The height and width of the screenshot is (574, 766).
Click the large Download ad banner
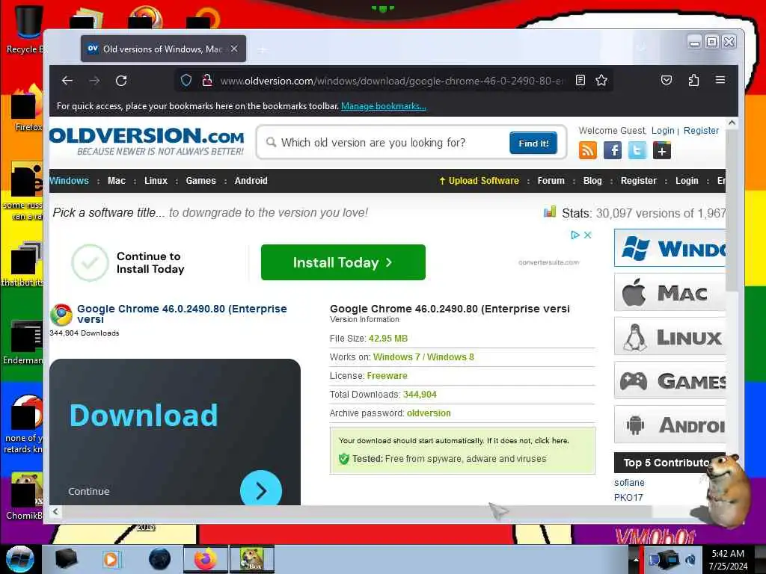coord(175,432)
